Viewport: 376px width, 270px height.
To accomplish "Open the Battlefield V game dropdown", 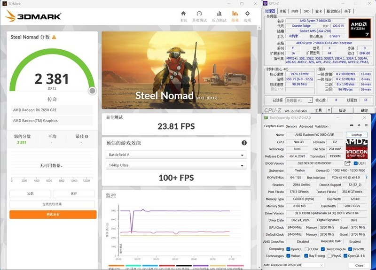I will click(x=176, y=155).
